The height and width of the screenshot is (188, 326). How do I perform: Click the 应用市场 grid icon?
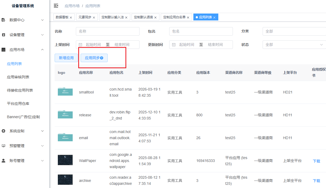[x=3, y=50]
